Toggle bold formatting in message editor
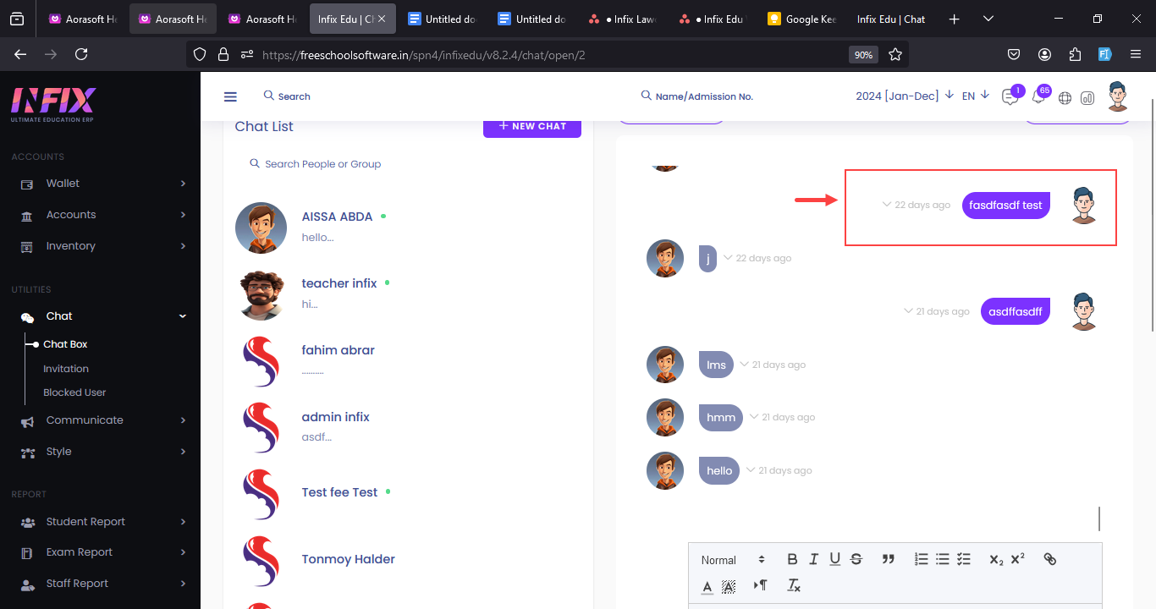The width and height of the screenshot is (1156, 609). [792, 559]
